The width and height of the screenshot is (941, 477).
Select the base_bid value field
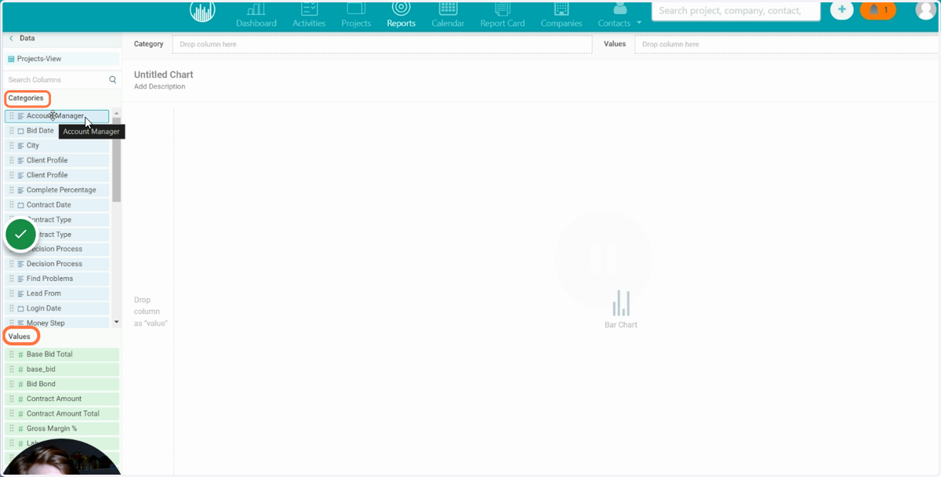[x=62, y=370]
